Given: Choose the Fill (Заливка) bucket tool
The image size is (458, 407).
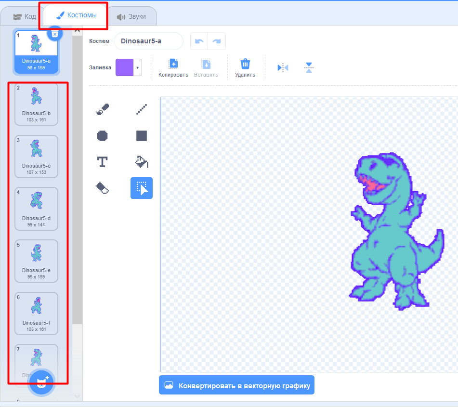Looking at the screenshot, I should pos(141,162).
